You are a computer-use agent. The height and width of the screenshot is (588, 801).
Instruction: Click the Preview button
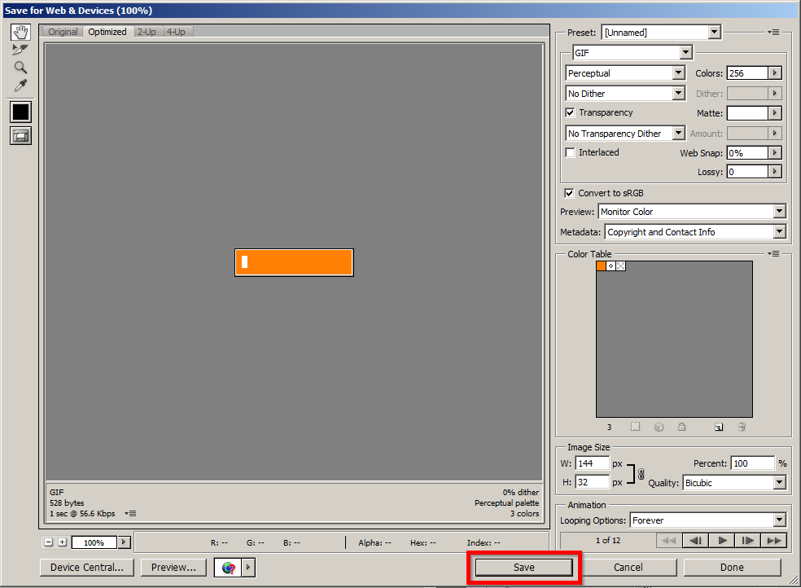click(x=173, y=567)
